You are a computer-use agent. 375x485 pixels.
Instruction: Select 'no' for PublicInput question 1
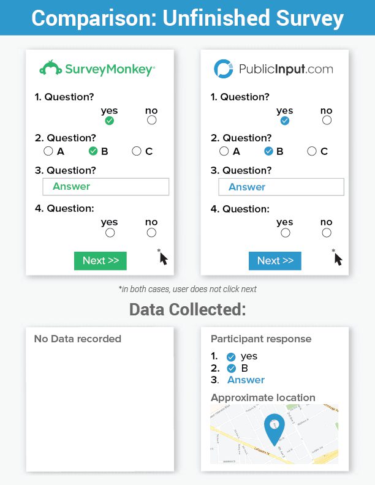tap(327, 121)
